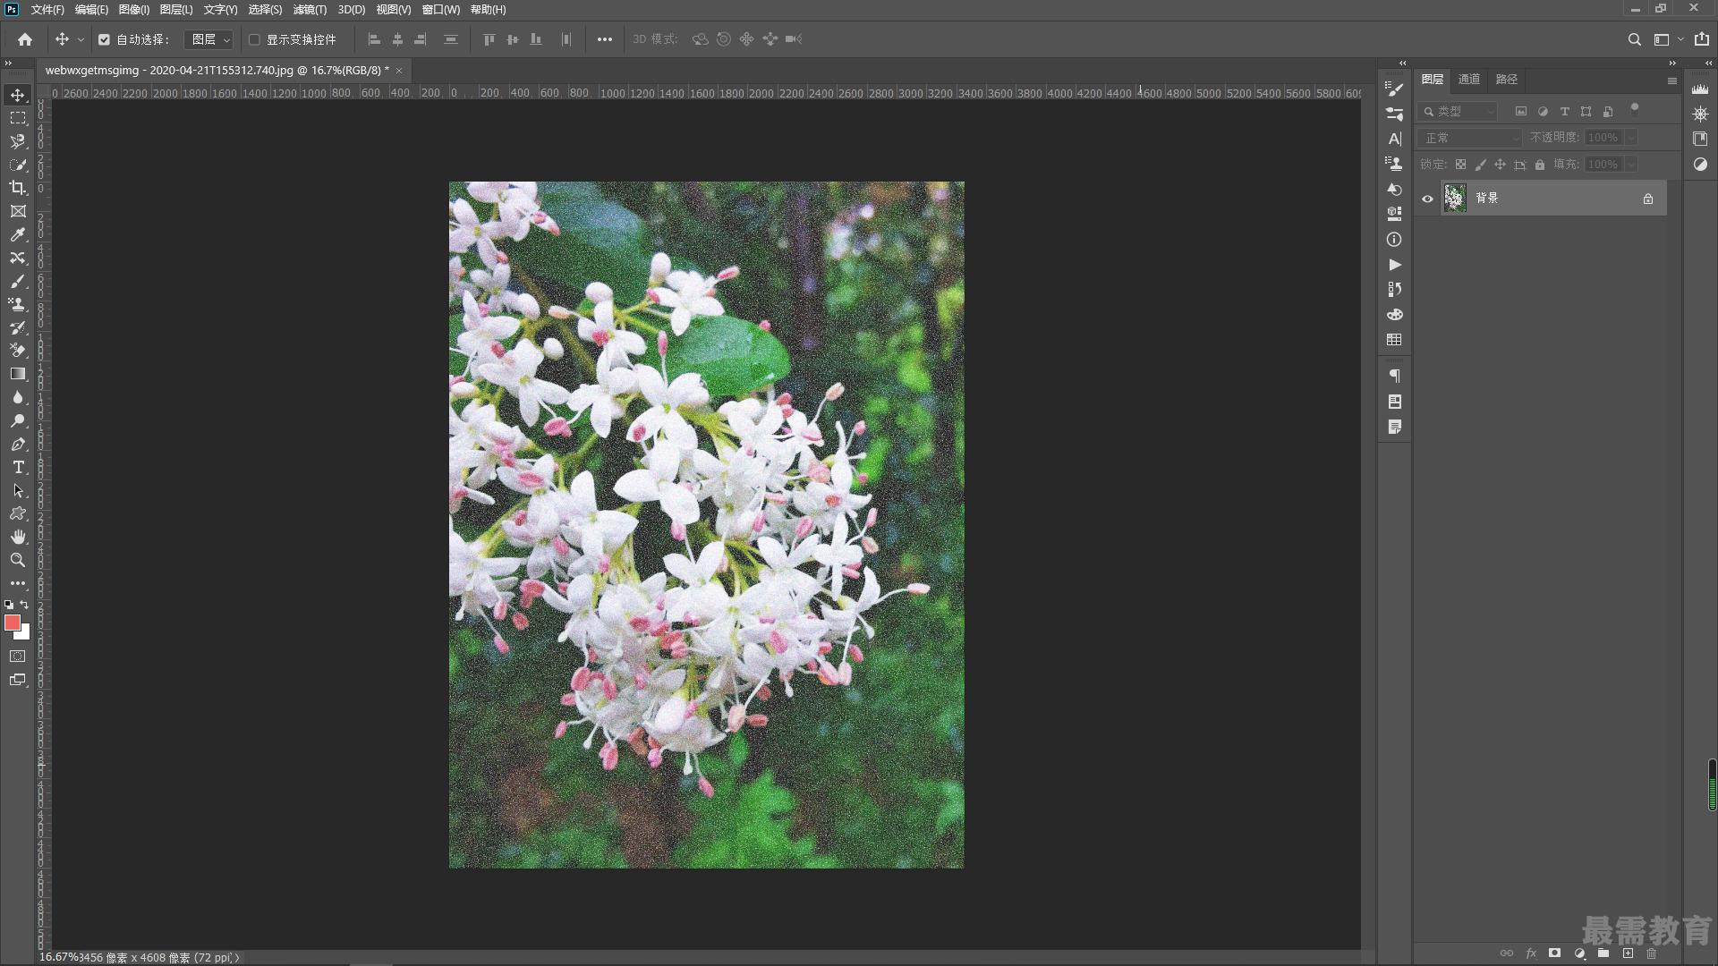The width and height of the screenshot is (1718, 966).
Task: Enable Show Transform Controls checkbox
Action: 254,39
